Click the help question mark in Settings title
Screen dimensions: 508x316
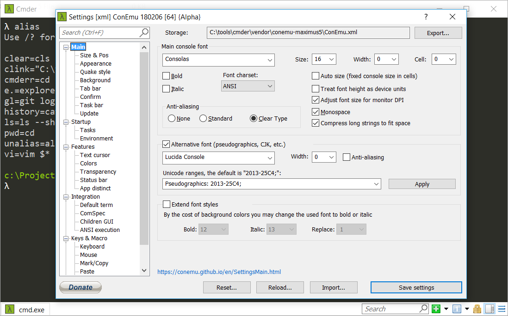click(426, 17)
